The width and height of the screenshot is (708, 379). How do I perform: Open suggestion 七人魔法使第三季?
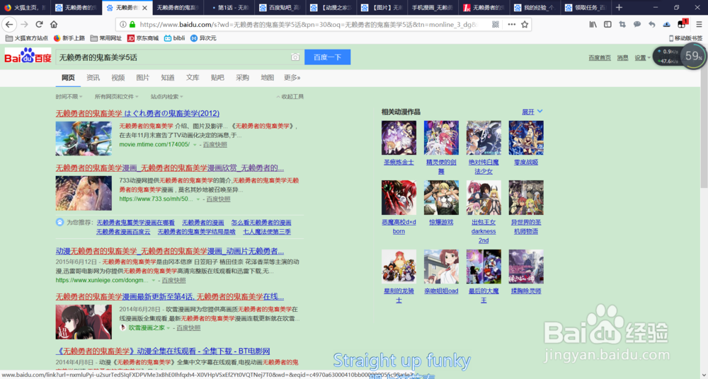click(267, 231)
